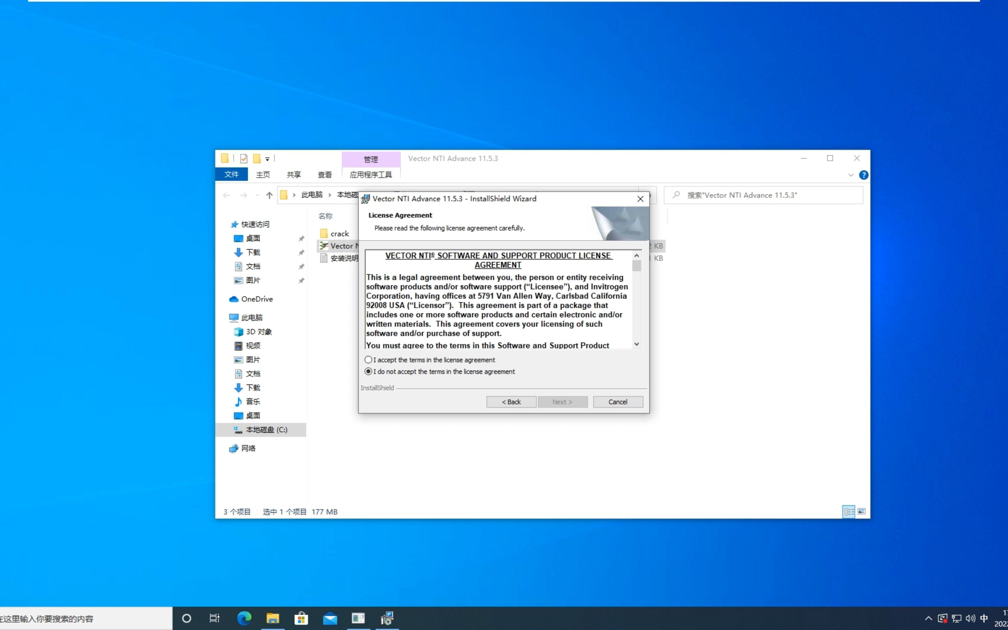Show hidden system tray icons
1008x630 pixels.
[x=928, y=618]
